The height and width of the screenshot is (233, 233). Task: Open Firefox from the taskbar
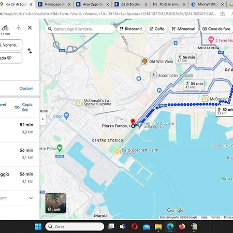tap(182, 226)
